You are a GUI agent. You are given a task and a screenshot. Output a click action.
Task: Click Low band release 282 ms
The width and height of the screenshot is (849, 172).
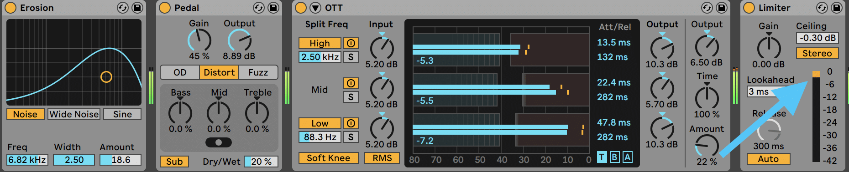point(613,137)
